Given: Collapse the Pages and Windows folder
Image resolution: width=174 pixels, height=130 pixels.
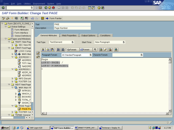Looking at the screenshot, I should coord(6,39).
